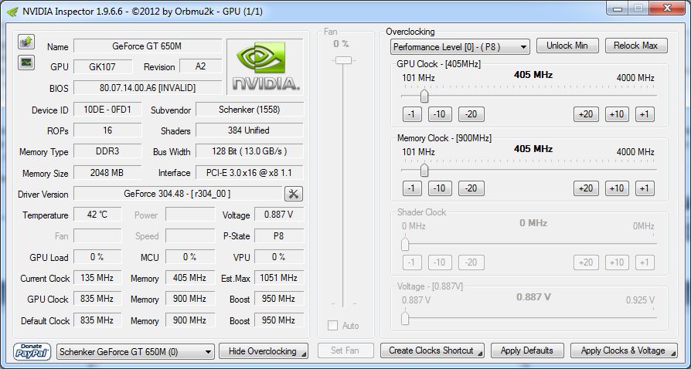
Task: Minimize the NVIDIA Inspector window
Action: click(617, 8)
